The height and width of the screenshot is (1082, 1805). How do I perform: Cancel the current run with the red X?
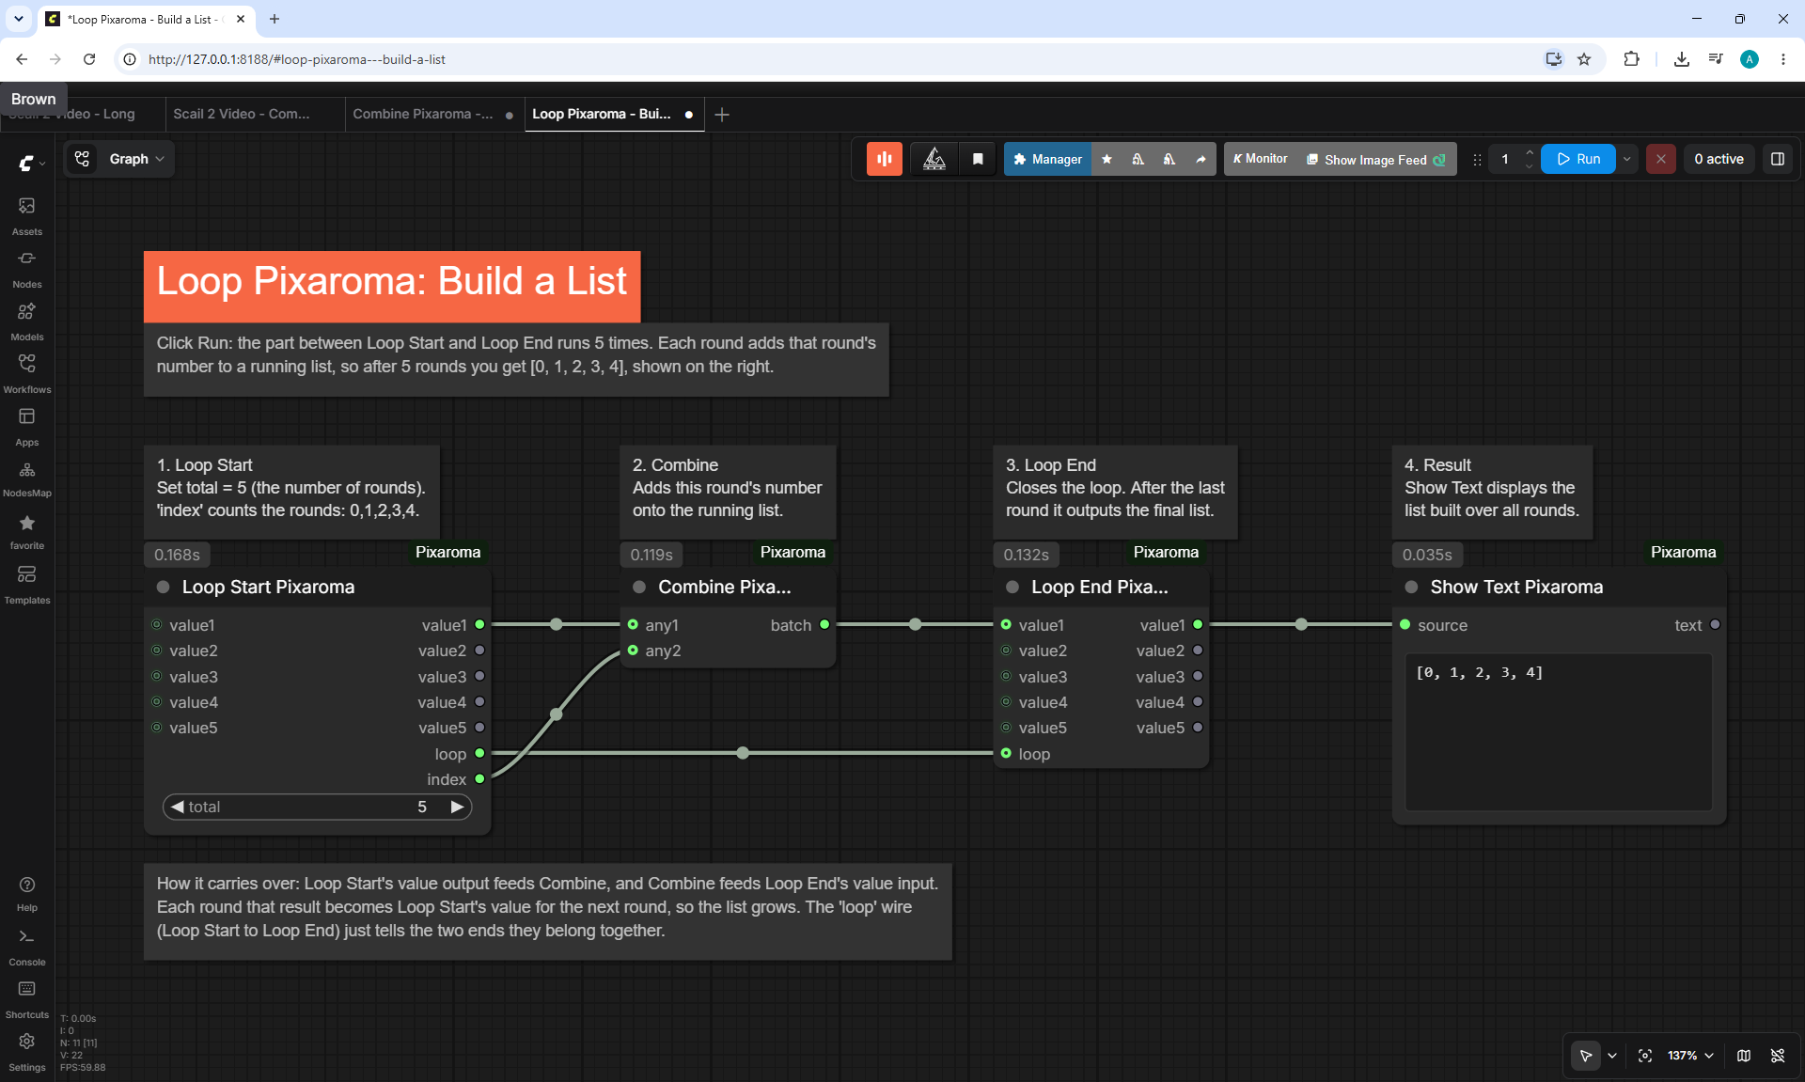tap(1661, 159)
